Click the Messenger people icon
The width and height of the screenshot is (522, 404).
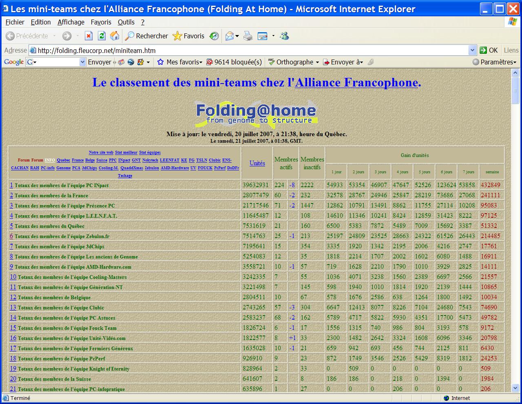284,36
